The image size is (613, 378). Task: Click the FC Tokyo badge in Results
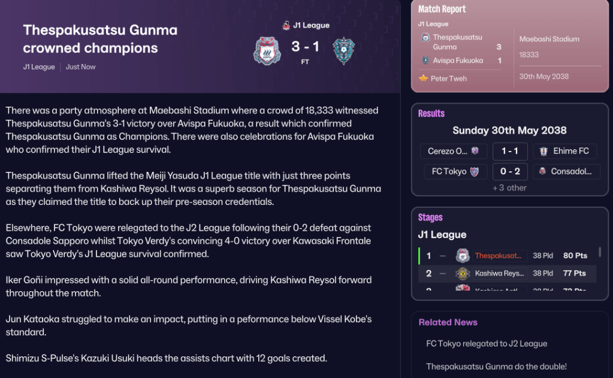(x=475, y=171)
